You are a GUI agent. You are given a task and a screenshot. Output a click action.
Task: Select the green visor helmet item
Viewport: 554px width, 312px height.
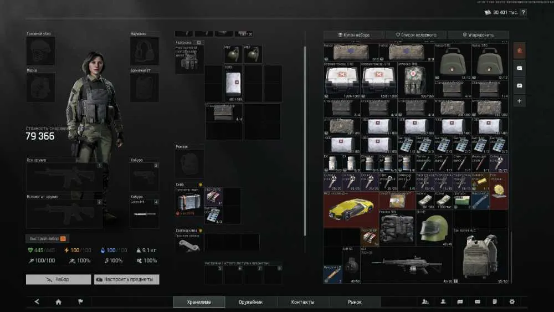pyautogui.click(x=434, y=228)
